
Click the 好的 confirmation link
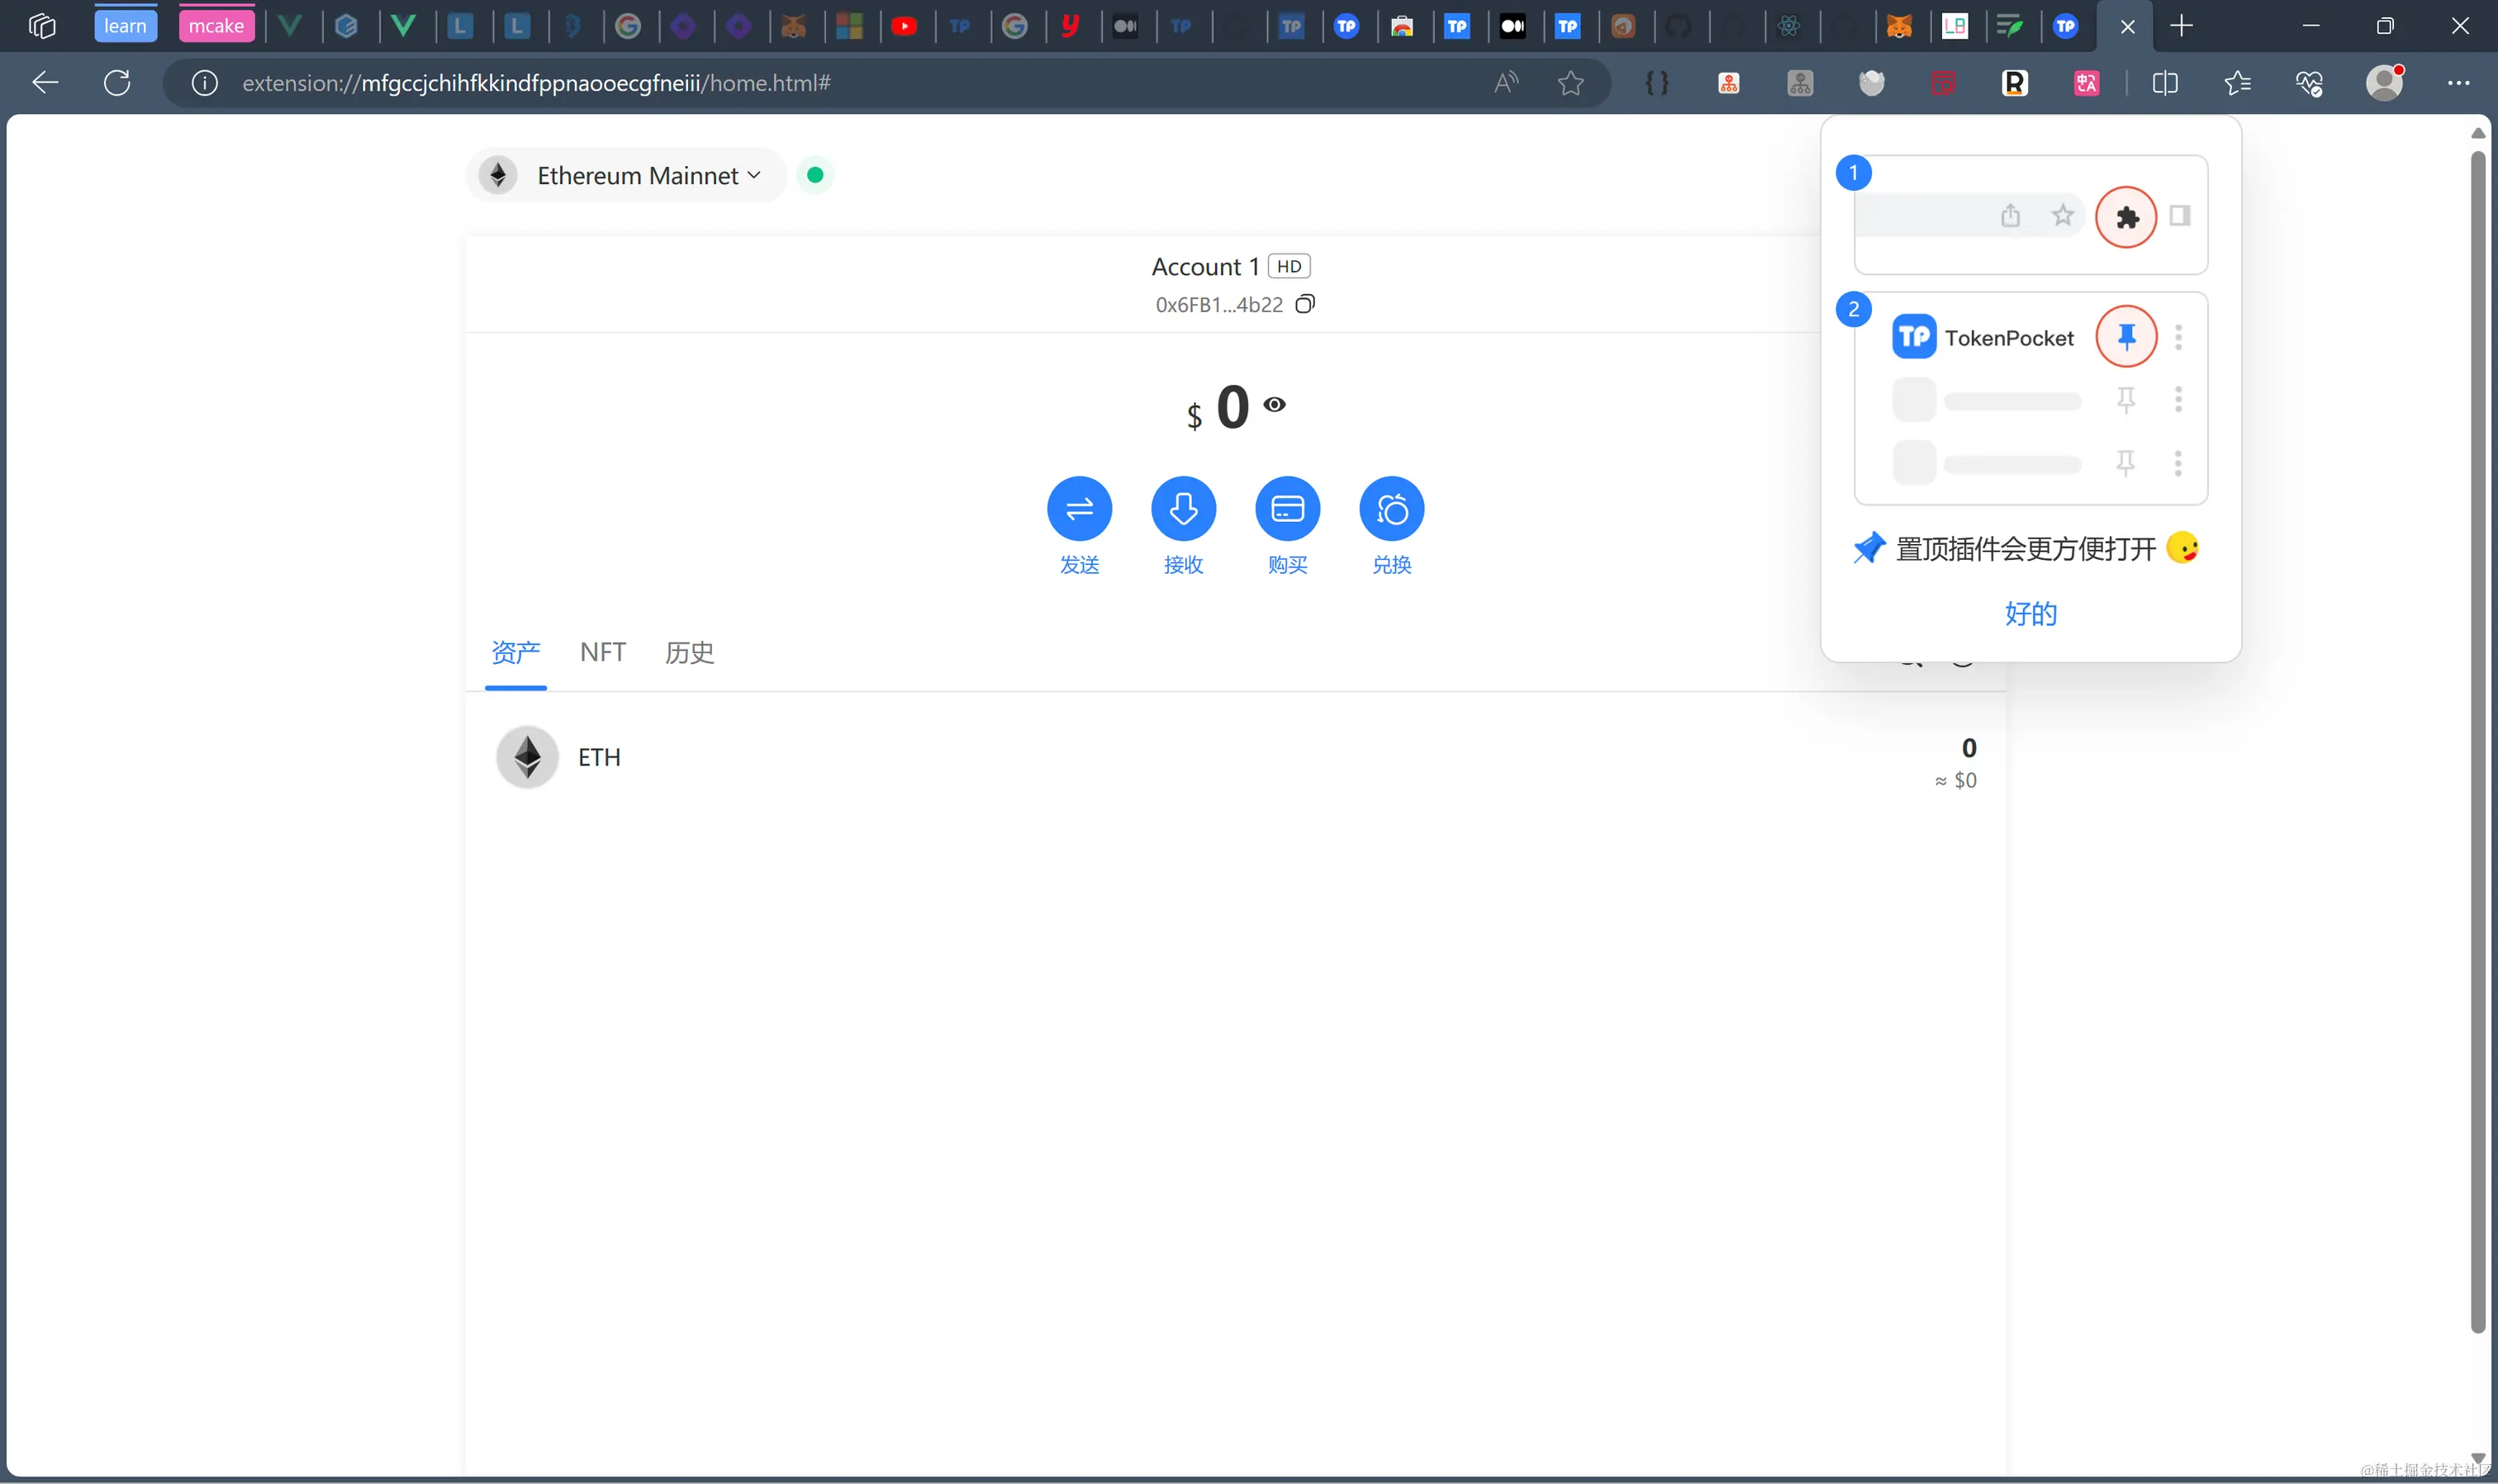(x=2030, y=613)
